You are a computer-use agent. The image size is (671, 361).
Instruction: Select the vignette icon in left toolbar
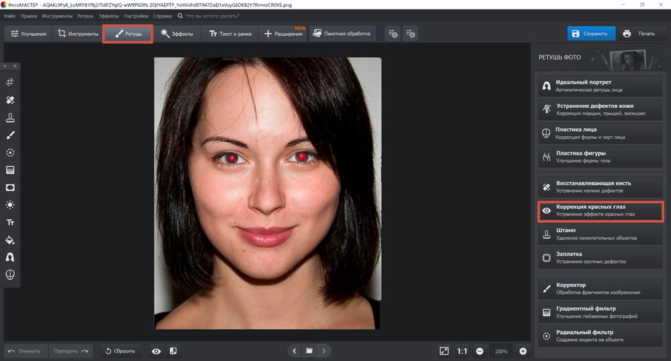pos(11,187)
